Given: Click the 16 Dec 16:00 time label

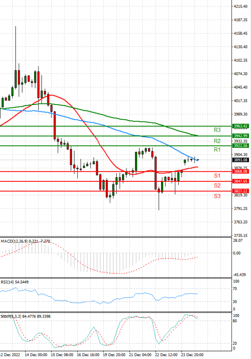Looking at the screenshot, I should (x=88, y=355).
